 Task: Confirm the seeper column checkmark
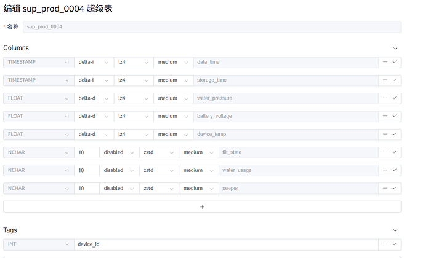click(x=395, y=188)
